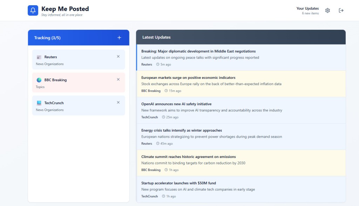Image resolution: width=359 pixels, height=206 pixels.
Task: Open Startup accelerator $50M fund story
Action: tap(178, 183)
